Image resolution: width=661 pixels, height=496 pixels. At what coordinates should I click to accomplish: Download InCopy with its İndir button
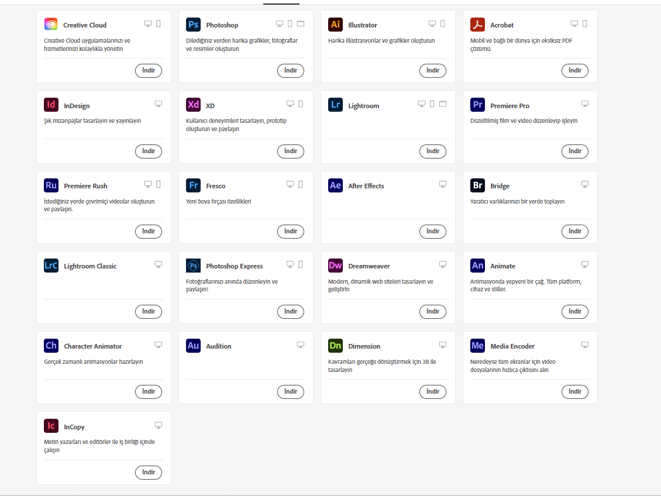[149, 472]
